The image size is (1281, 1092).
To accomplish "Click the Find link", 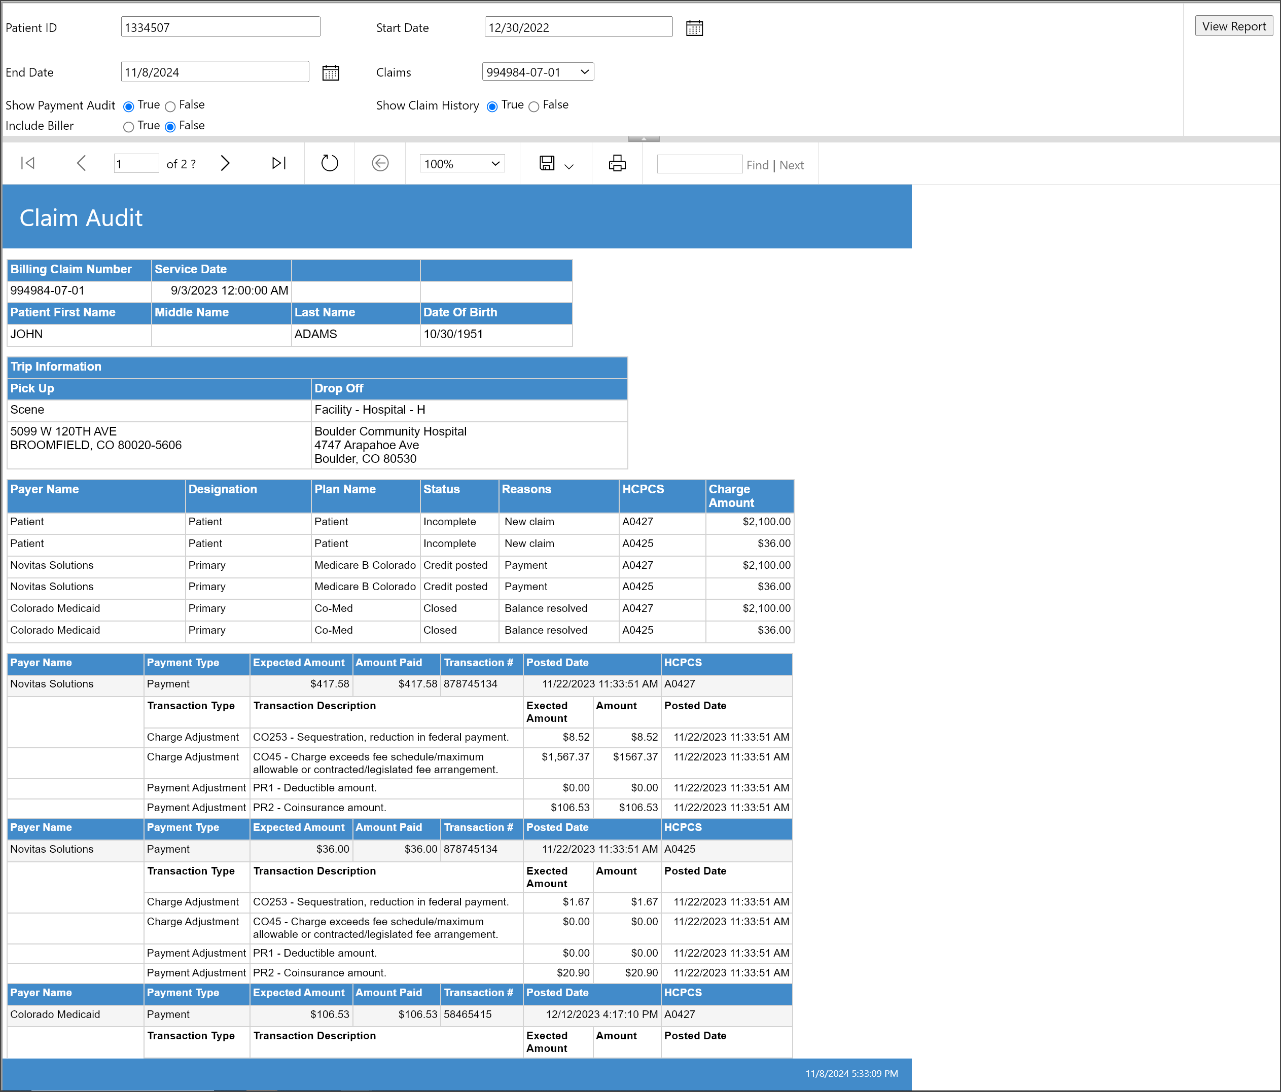I will pos(757,165).
